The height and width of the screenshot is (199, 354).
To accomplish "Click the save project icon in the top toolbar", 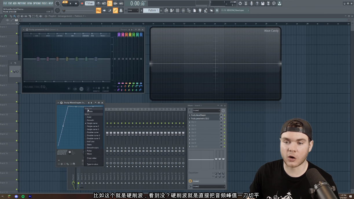I will (263, 3).
